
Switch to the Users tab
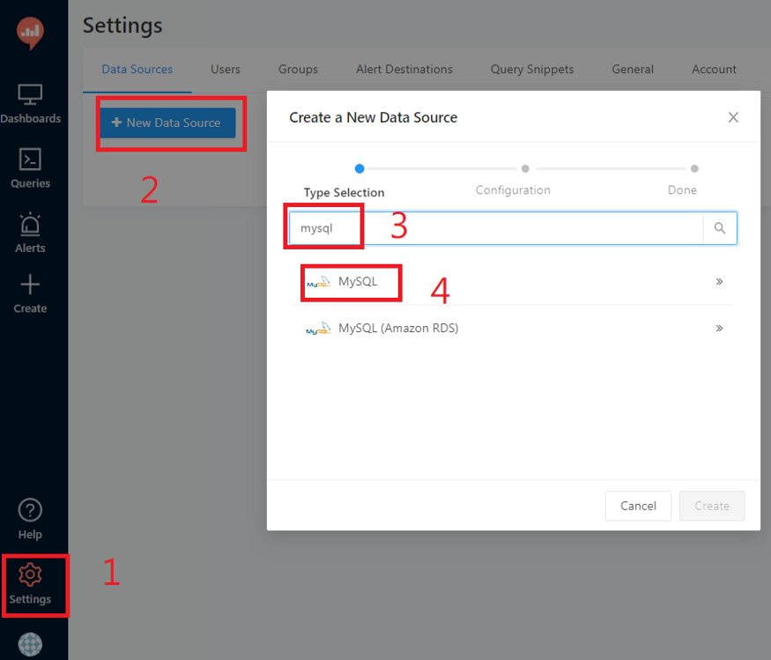(x=226, y=69)
